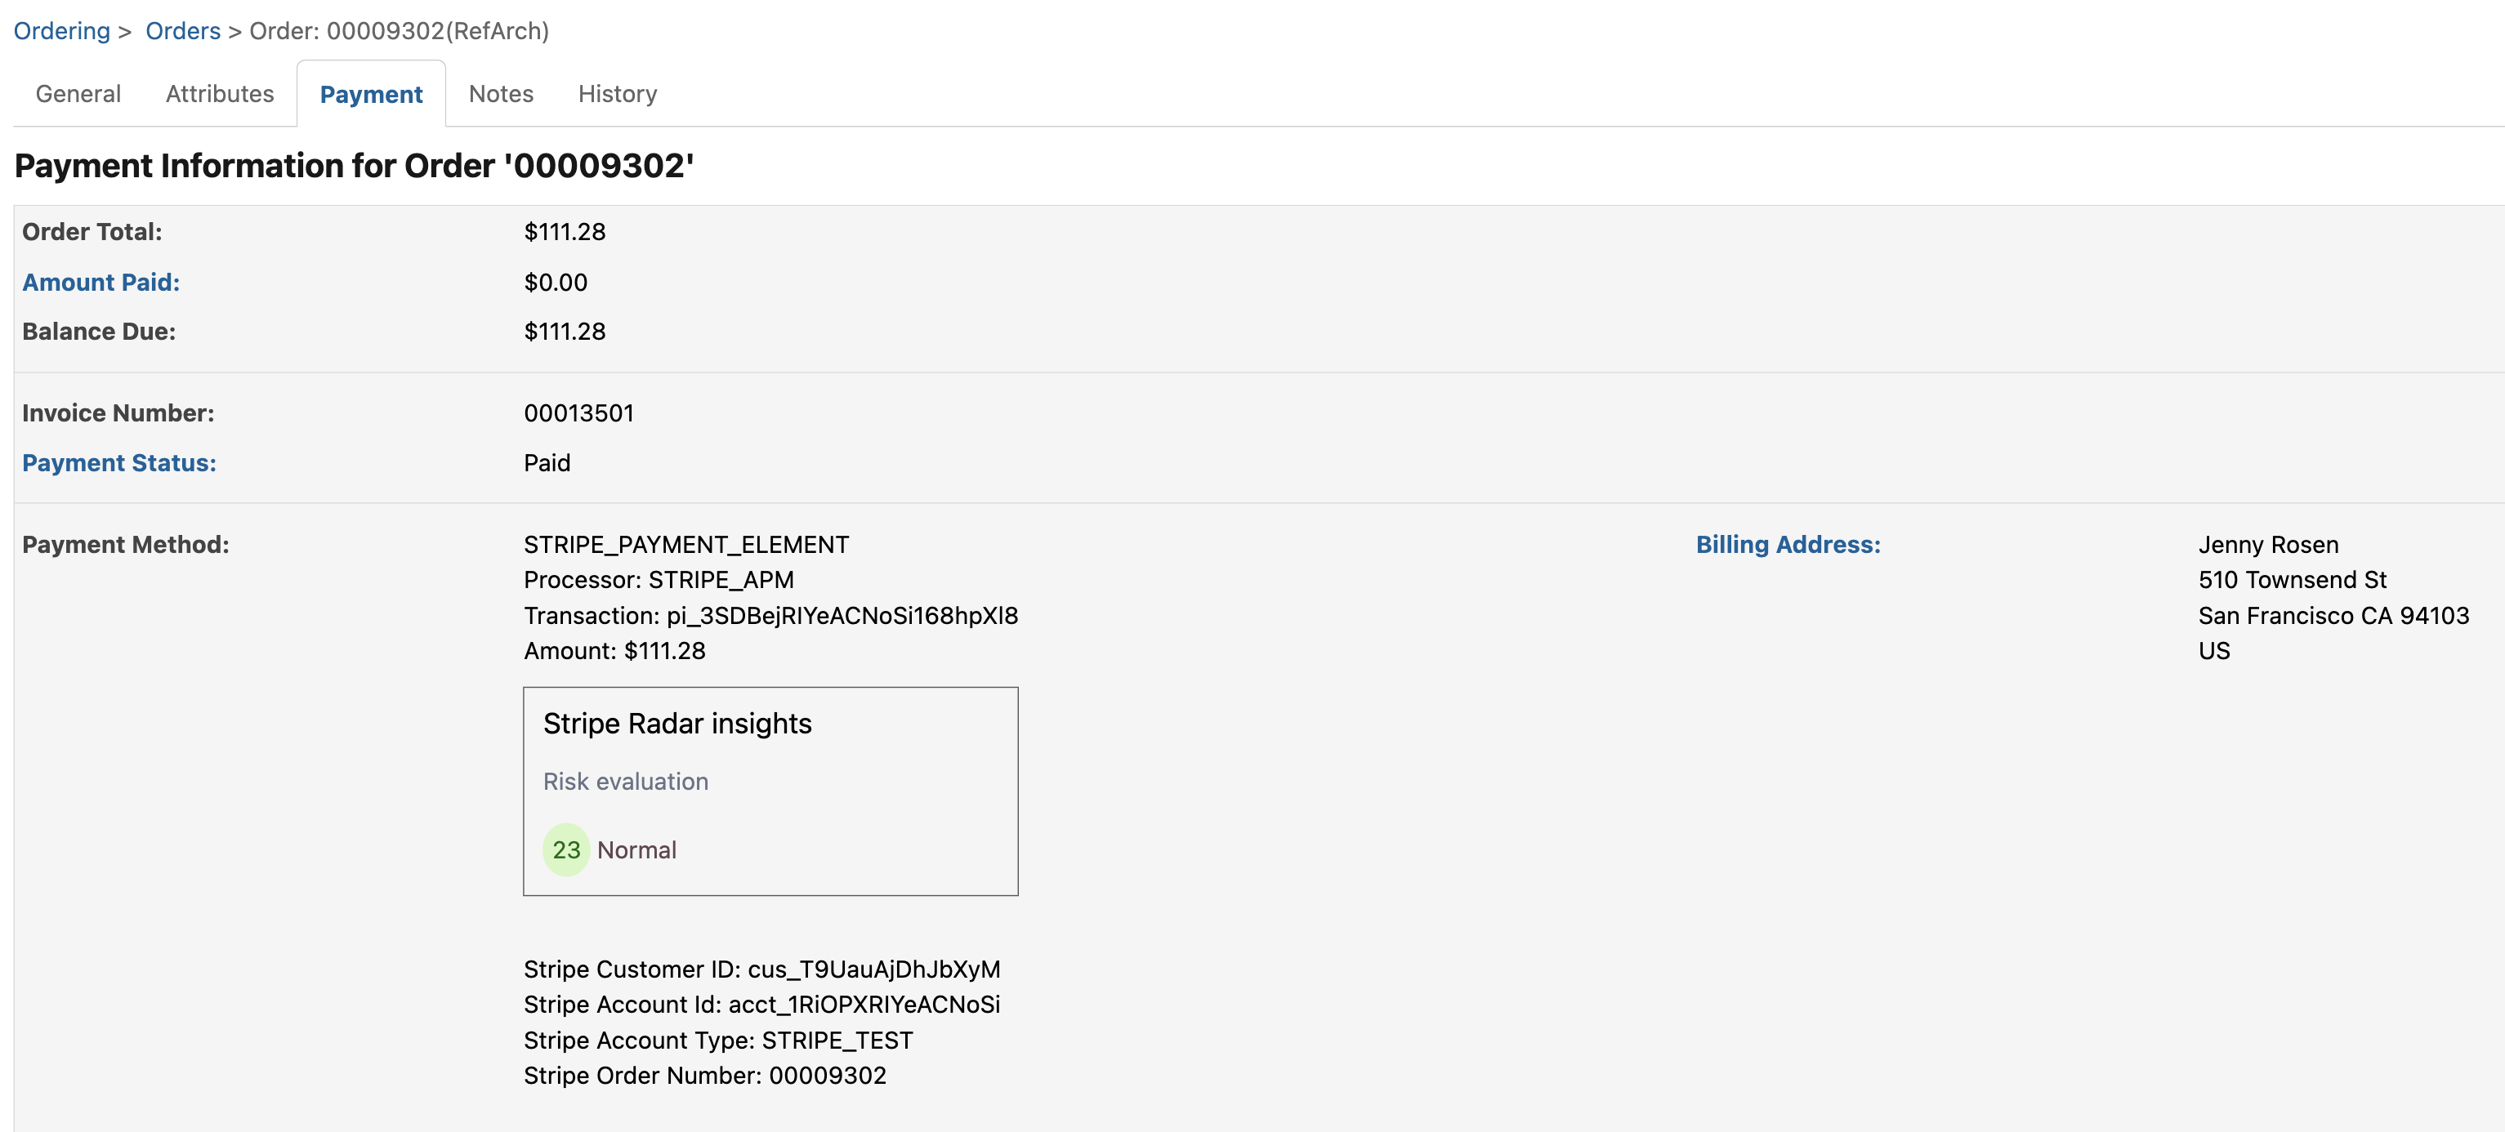
Task: Click the Stripe Account Id line
Action: click(761, 1005)
